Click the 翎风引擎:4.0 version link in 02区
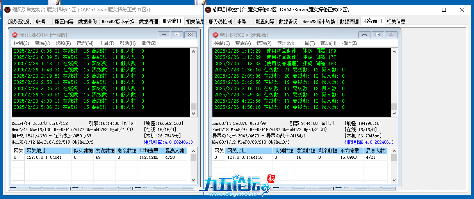The height and width of the screenshot is (199, 474). [x=369, y=142]
